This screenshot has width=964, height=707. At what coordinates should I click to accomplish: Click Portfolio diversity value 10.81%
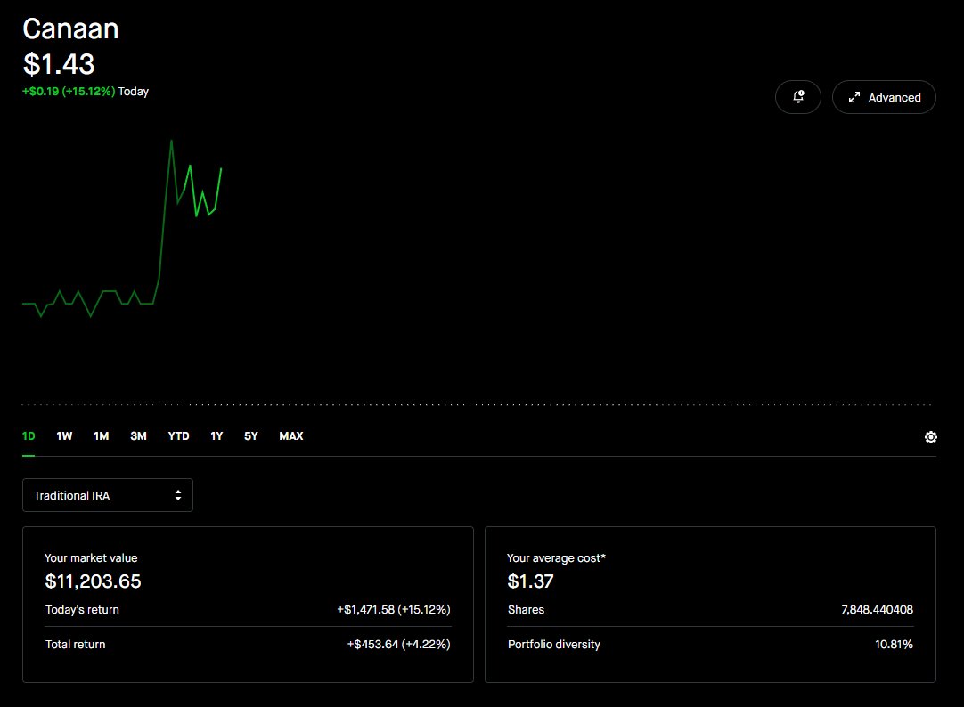[x=894, y=644]
